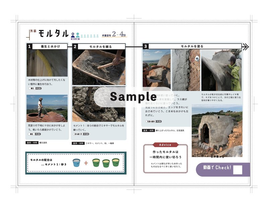
Task: Click the line 一時間内に使い切ろう
Action: point(165,157)
